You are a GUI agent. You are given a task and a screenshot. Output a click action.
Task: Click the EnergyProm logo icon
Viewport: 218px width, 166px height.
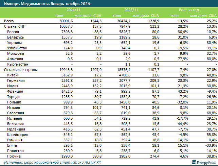pos(194,162)
